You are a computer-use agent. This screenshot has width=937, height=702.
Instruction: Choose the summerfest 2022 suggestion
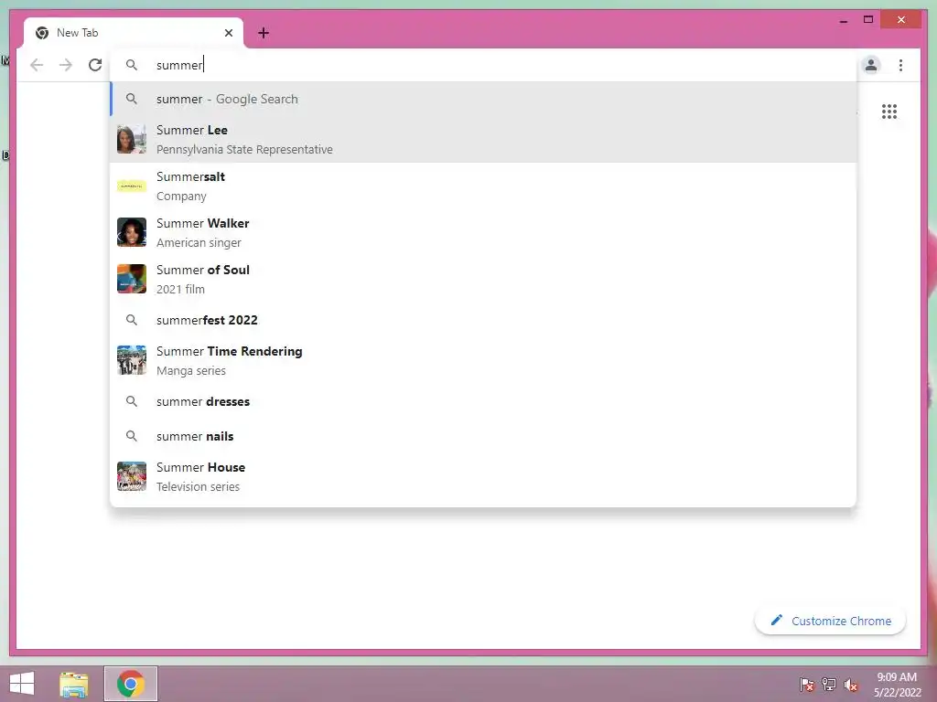point(483,320)
